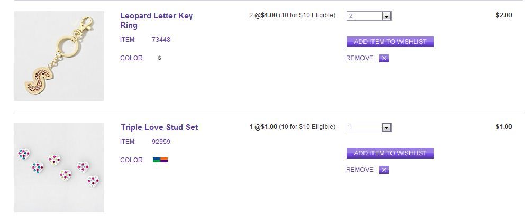Screen dimensions: 528x223
Task: Click item number 73448
Action: coord(161,40)
